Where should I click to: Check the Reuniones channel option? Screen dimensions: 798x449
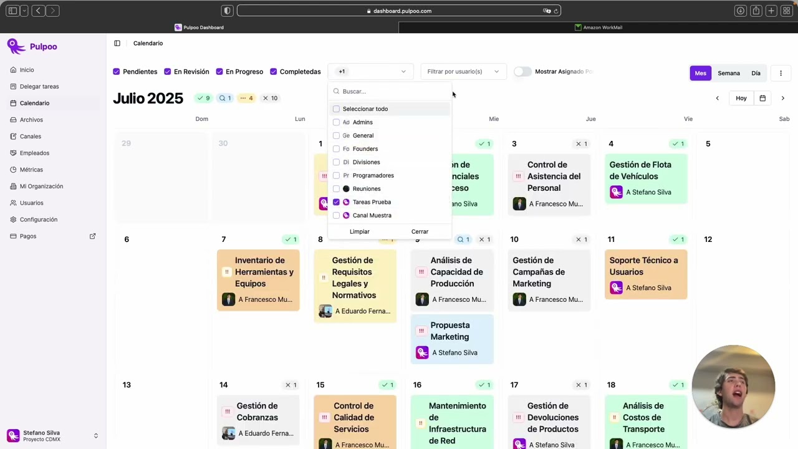[337, 189]
